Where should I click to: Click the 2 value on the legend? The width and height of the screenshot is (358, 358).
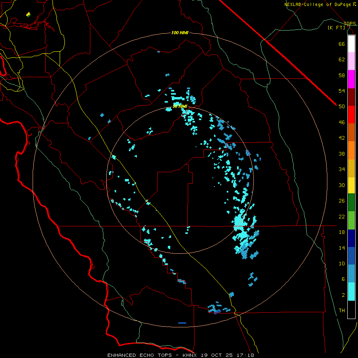[343, 295]
